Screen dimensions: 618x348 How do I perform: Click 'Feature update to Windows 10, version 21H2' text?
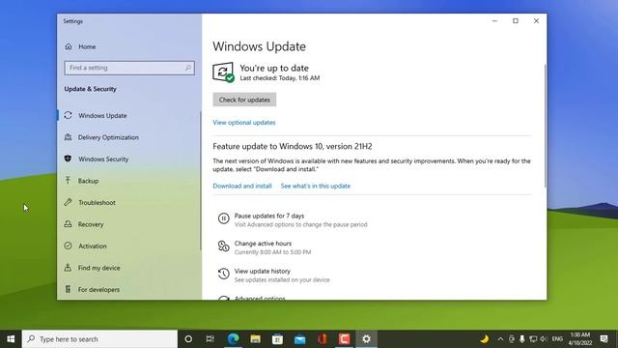tap(293, 146)
